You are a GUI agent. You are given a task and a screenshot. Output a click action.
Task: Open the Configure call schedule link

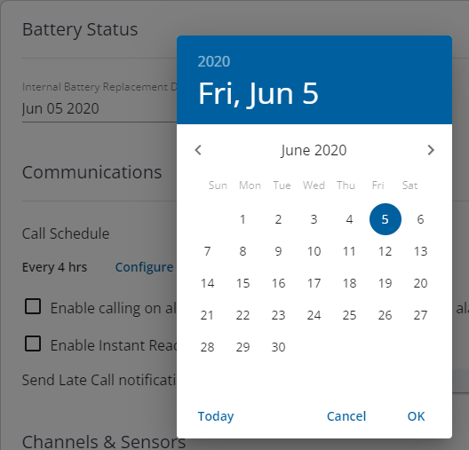coord(144,267)
